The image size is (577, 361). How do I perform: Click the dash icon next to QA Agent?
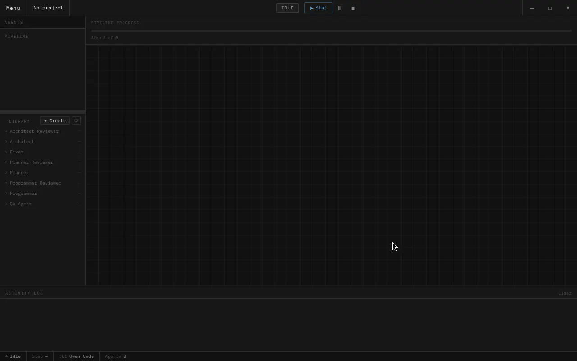click(x=79, y=204)
